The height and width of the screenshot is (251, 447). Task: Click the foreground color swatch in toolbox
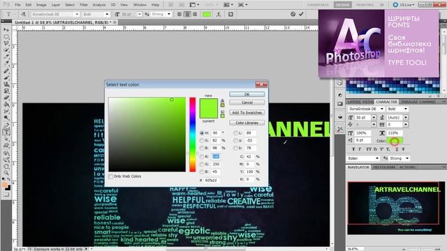tap(5, 185)
